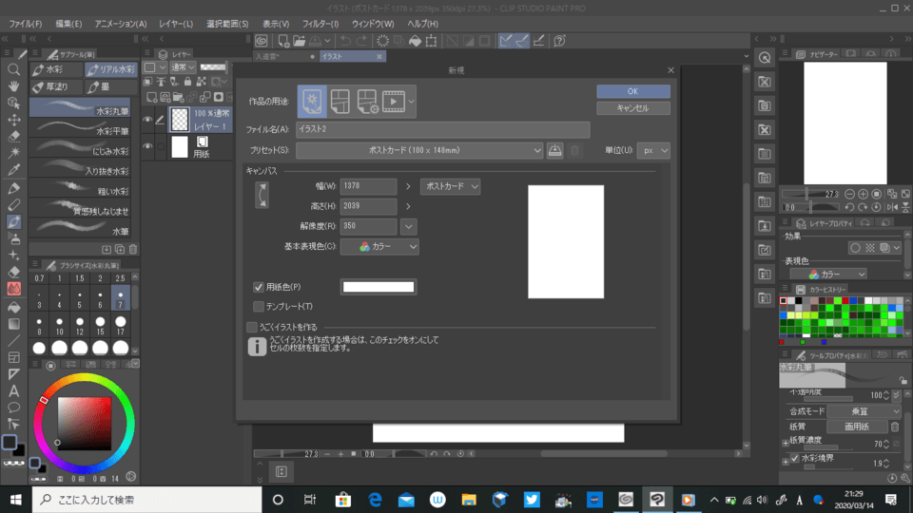Open the layer blending mode dropdown
The width and height of the screenshot is (913, 513).
coord(183,66)
